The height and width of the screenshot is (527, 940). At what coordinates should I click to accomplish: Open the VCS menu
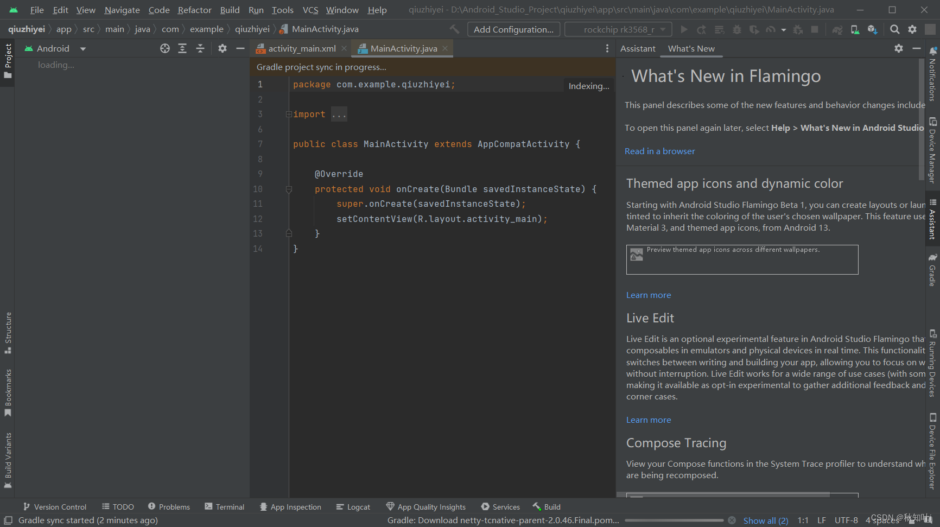point(310,10)
